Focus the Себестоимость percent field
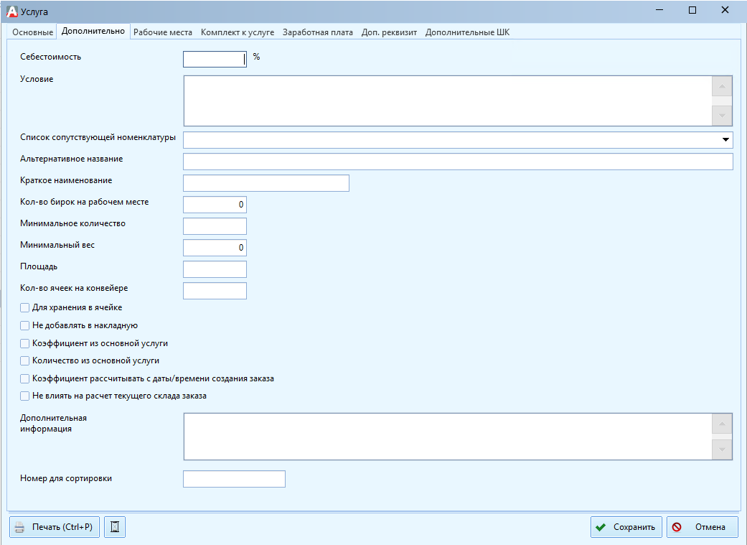747x545 pixels. click(x=215, y=59)
